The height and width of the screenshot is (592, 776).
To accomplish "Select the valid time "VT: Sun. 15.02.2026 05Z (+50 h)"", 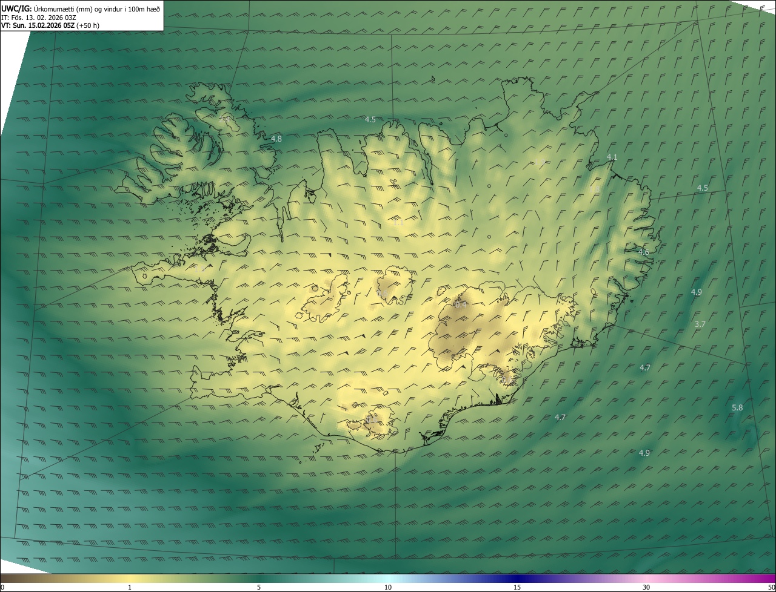I will point(51,25).
